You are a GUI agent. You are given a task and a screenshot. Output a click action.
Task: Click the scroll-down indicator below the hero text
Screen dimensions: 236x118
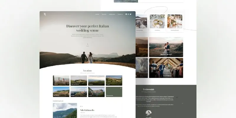point(88,45)
